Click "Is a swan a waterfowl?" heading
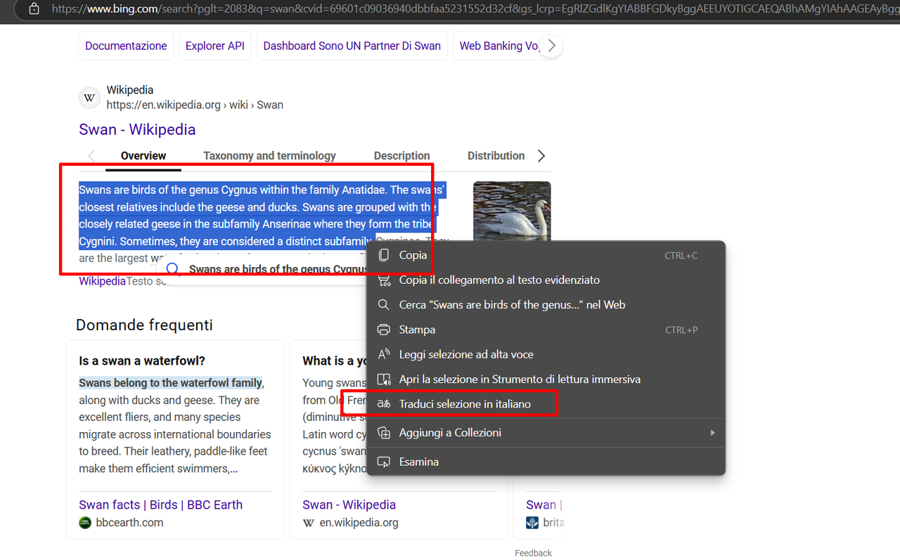This screenshot has width=900, height=560. [142, 360]
